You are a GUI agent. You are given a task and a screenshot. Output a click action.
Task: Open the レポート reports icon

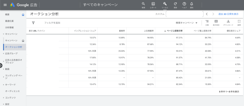click(153, 4)
